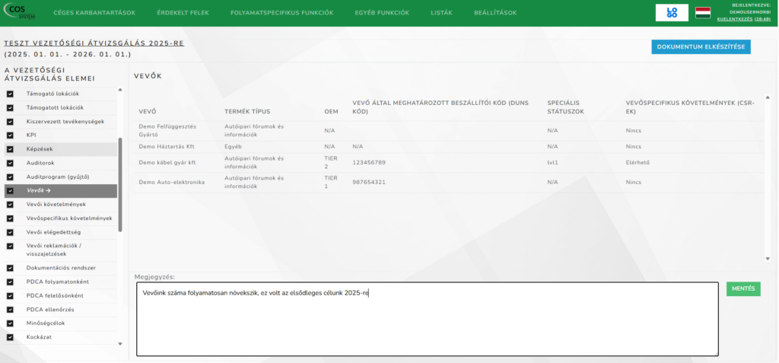Click Speciális státuszok column header
779x363 pixels.
566,107
